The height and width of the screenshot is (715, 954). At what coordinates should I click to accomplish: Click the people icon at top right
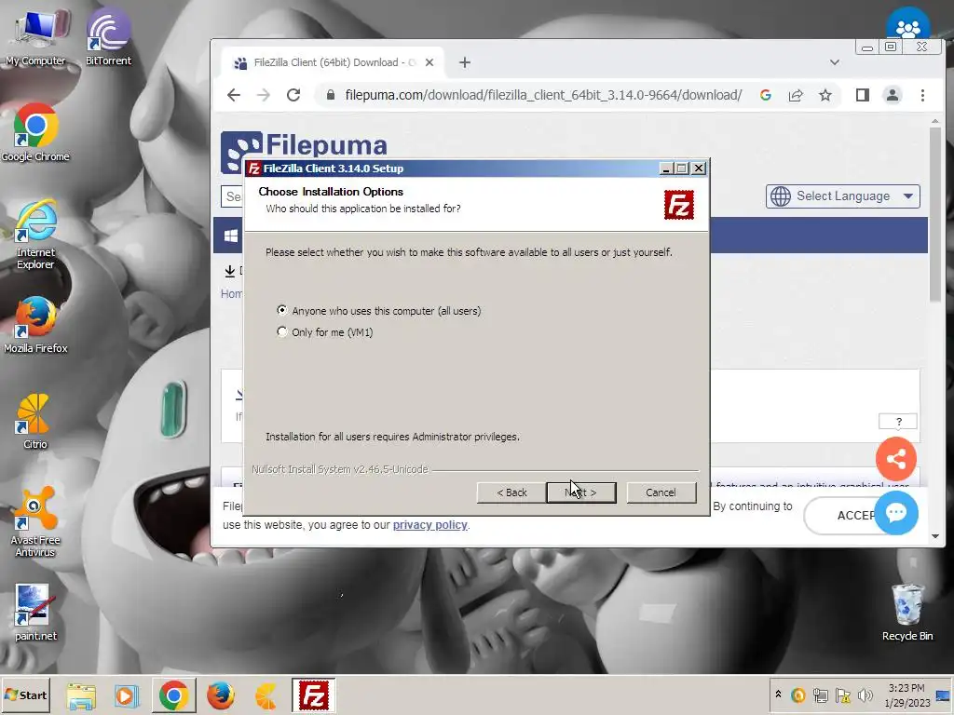(x=907, y=24)
